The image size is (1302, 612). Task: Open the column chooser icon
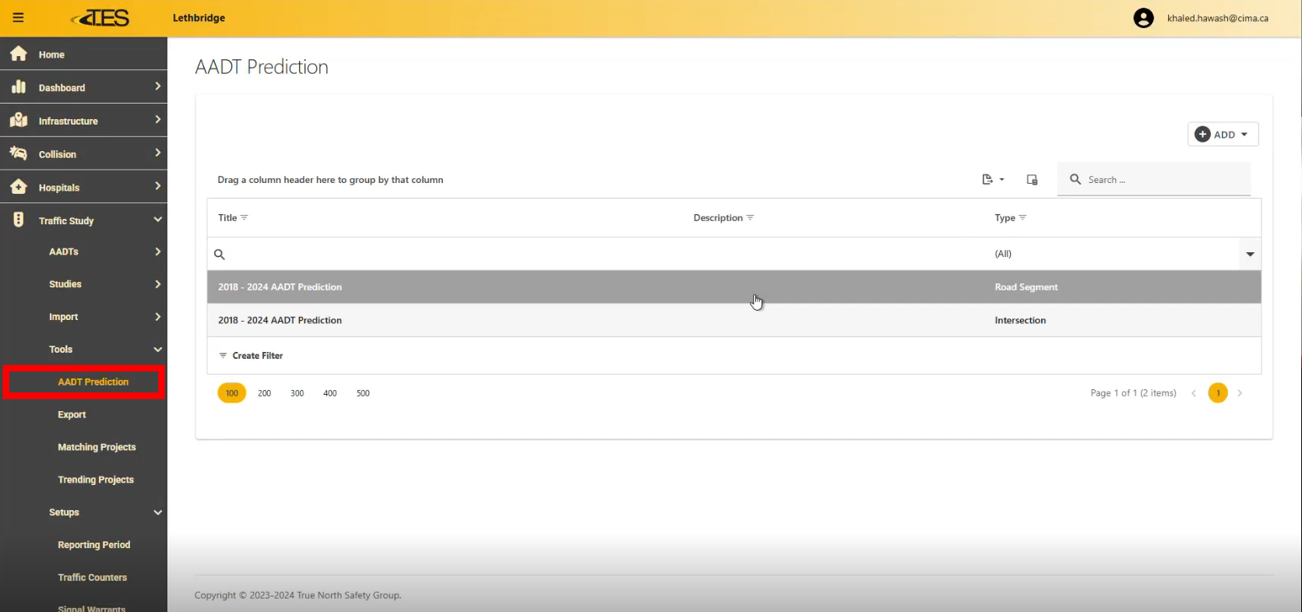[1032, 180]
